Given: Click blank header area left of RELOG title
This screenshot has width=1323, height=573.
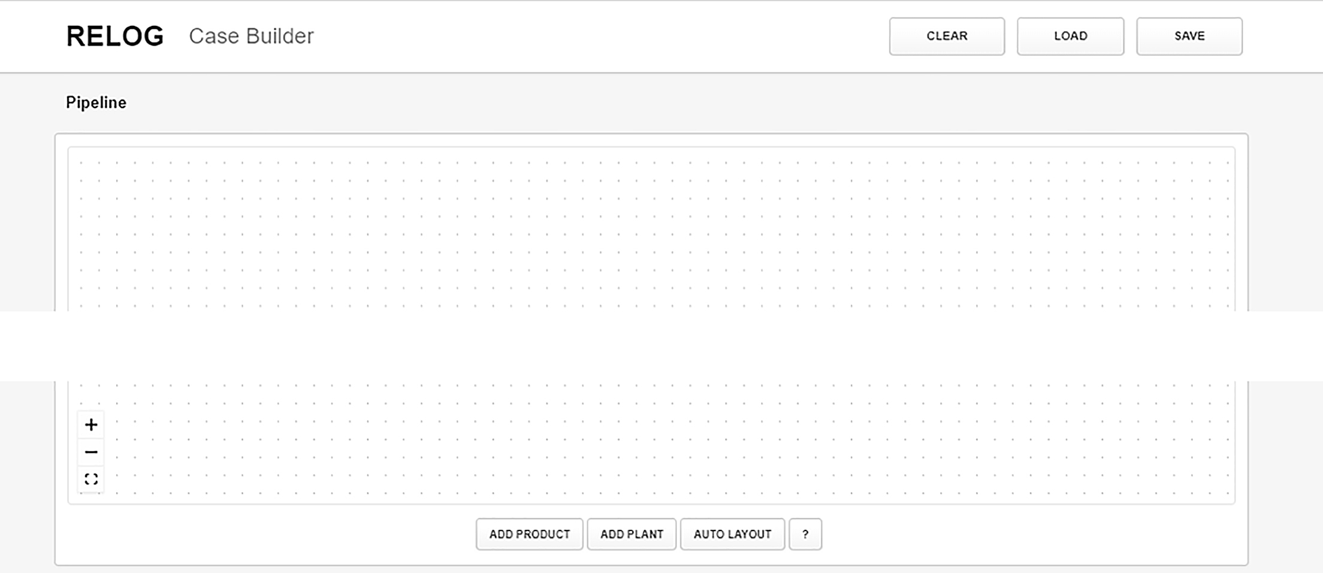Looking at the screenshot, I should click(30, 36).
